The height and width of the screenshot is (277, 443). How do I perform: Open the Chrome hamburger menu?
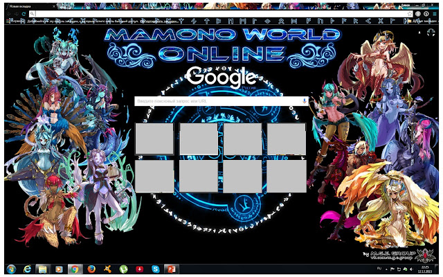click(434, 14)
